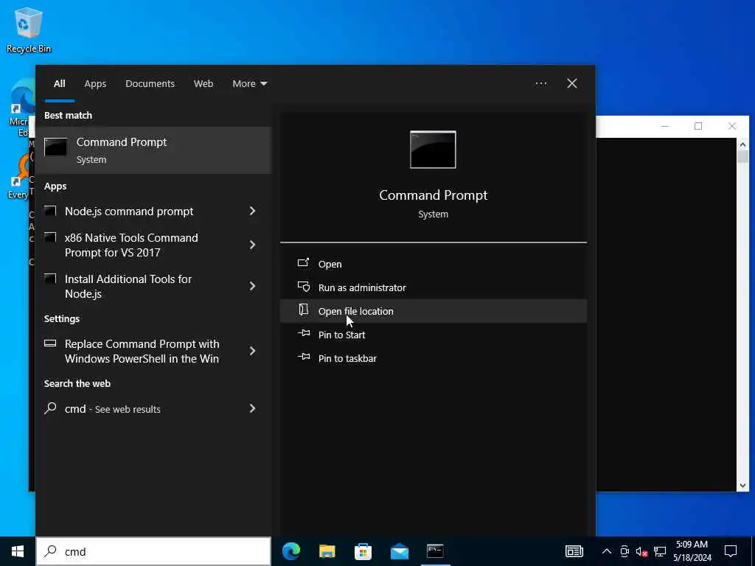Choose Run as administrator
Viewport: 755px width, 566px height.
(433, 287)
